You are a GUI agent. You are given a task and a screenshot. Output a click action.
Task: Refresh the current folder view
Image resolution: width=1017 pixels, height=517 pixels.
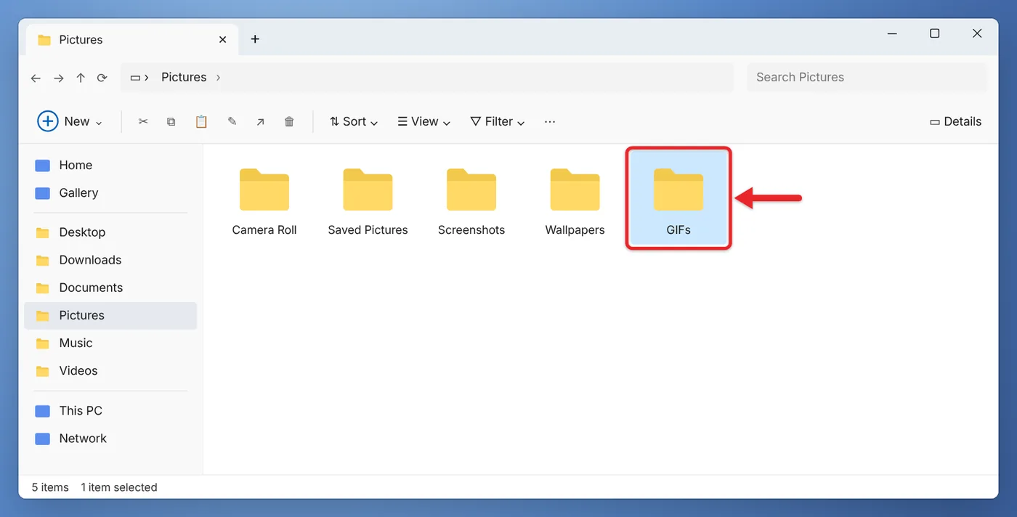(x=102, y=78)
